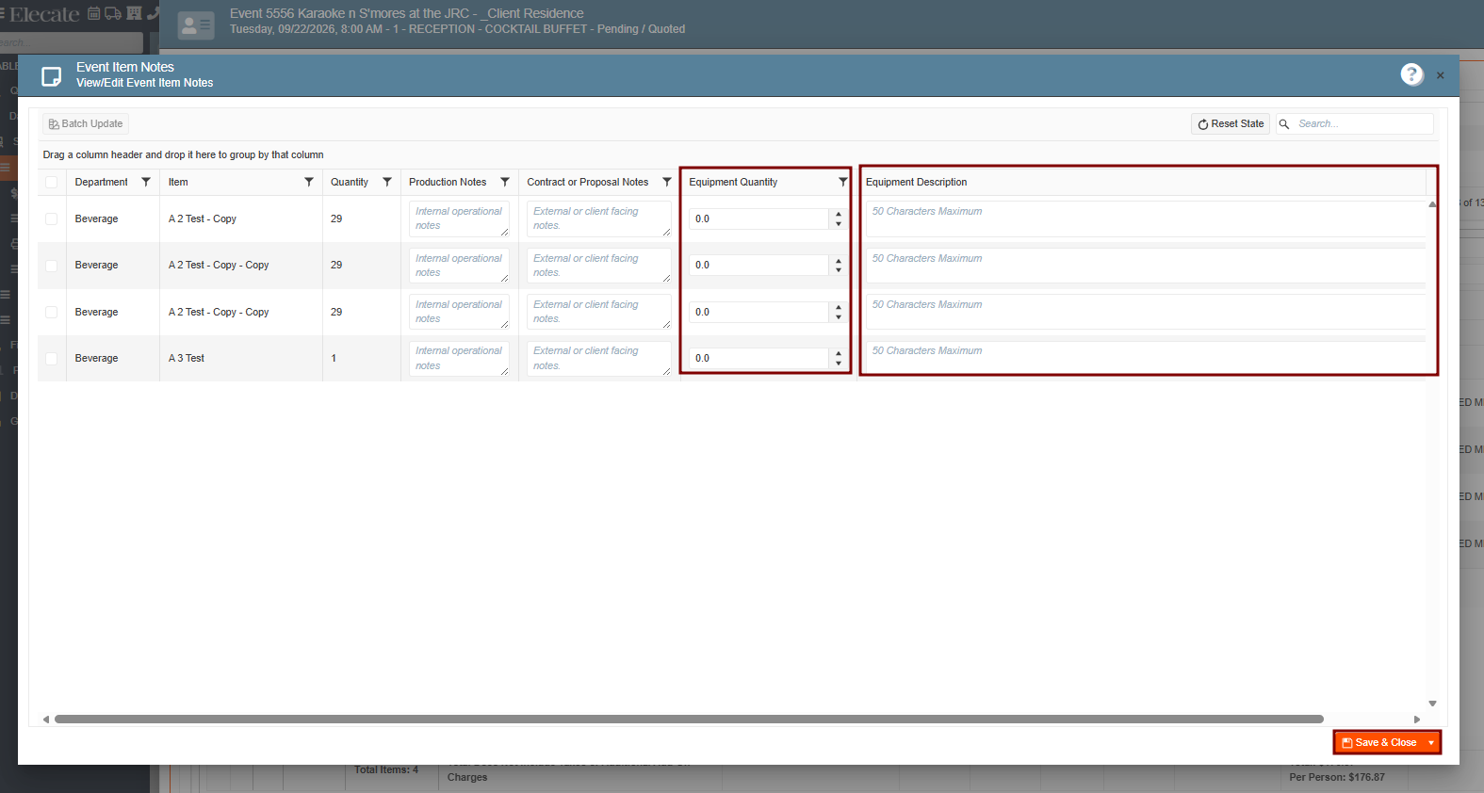The height and width of the screenshot is (793, 1484).
Task: Click the magnifier icon in the grid search box
Action: point(1283,124)
